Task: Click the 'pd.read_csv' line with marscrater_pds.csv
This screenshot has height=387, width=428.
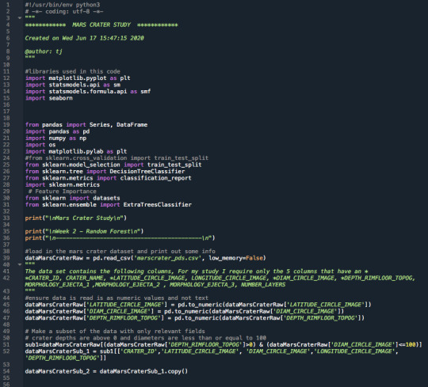Action: [x=146, y=258]
